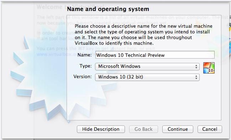231x140 pixels.
Task: Click the 'Type:' label
Action: pos(85,66)
